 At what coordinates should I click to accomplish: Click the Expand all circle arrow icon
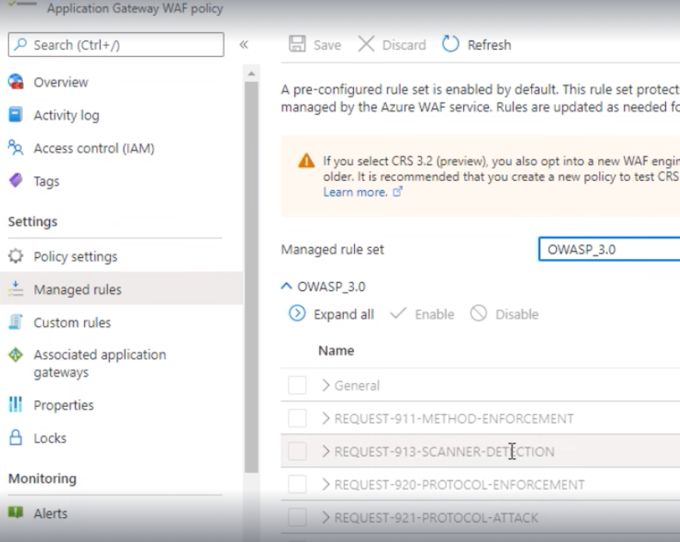[x=297, y=314]
